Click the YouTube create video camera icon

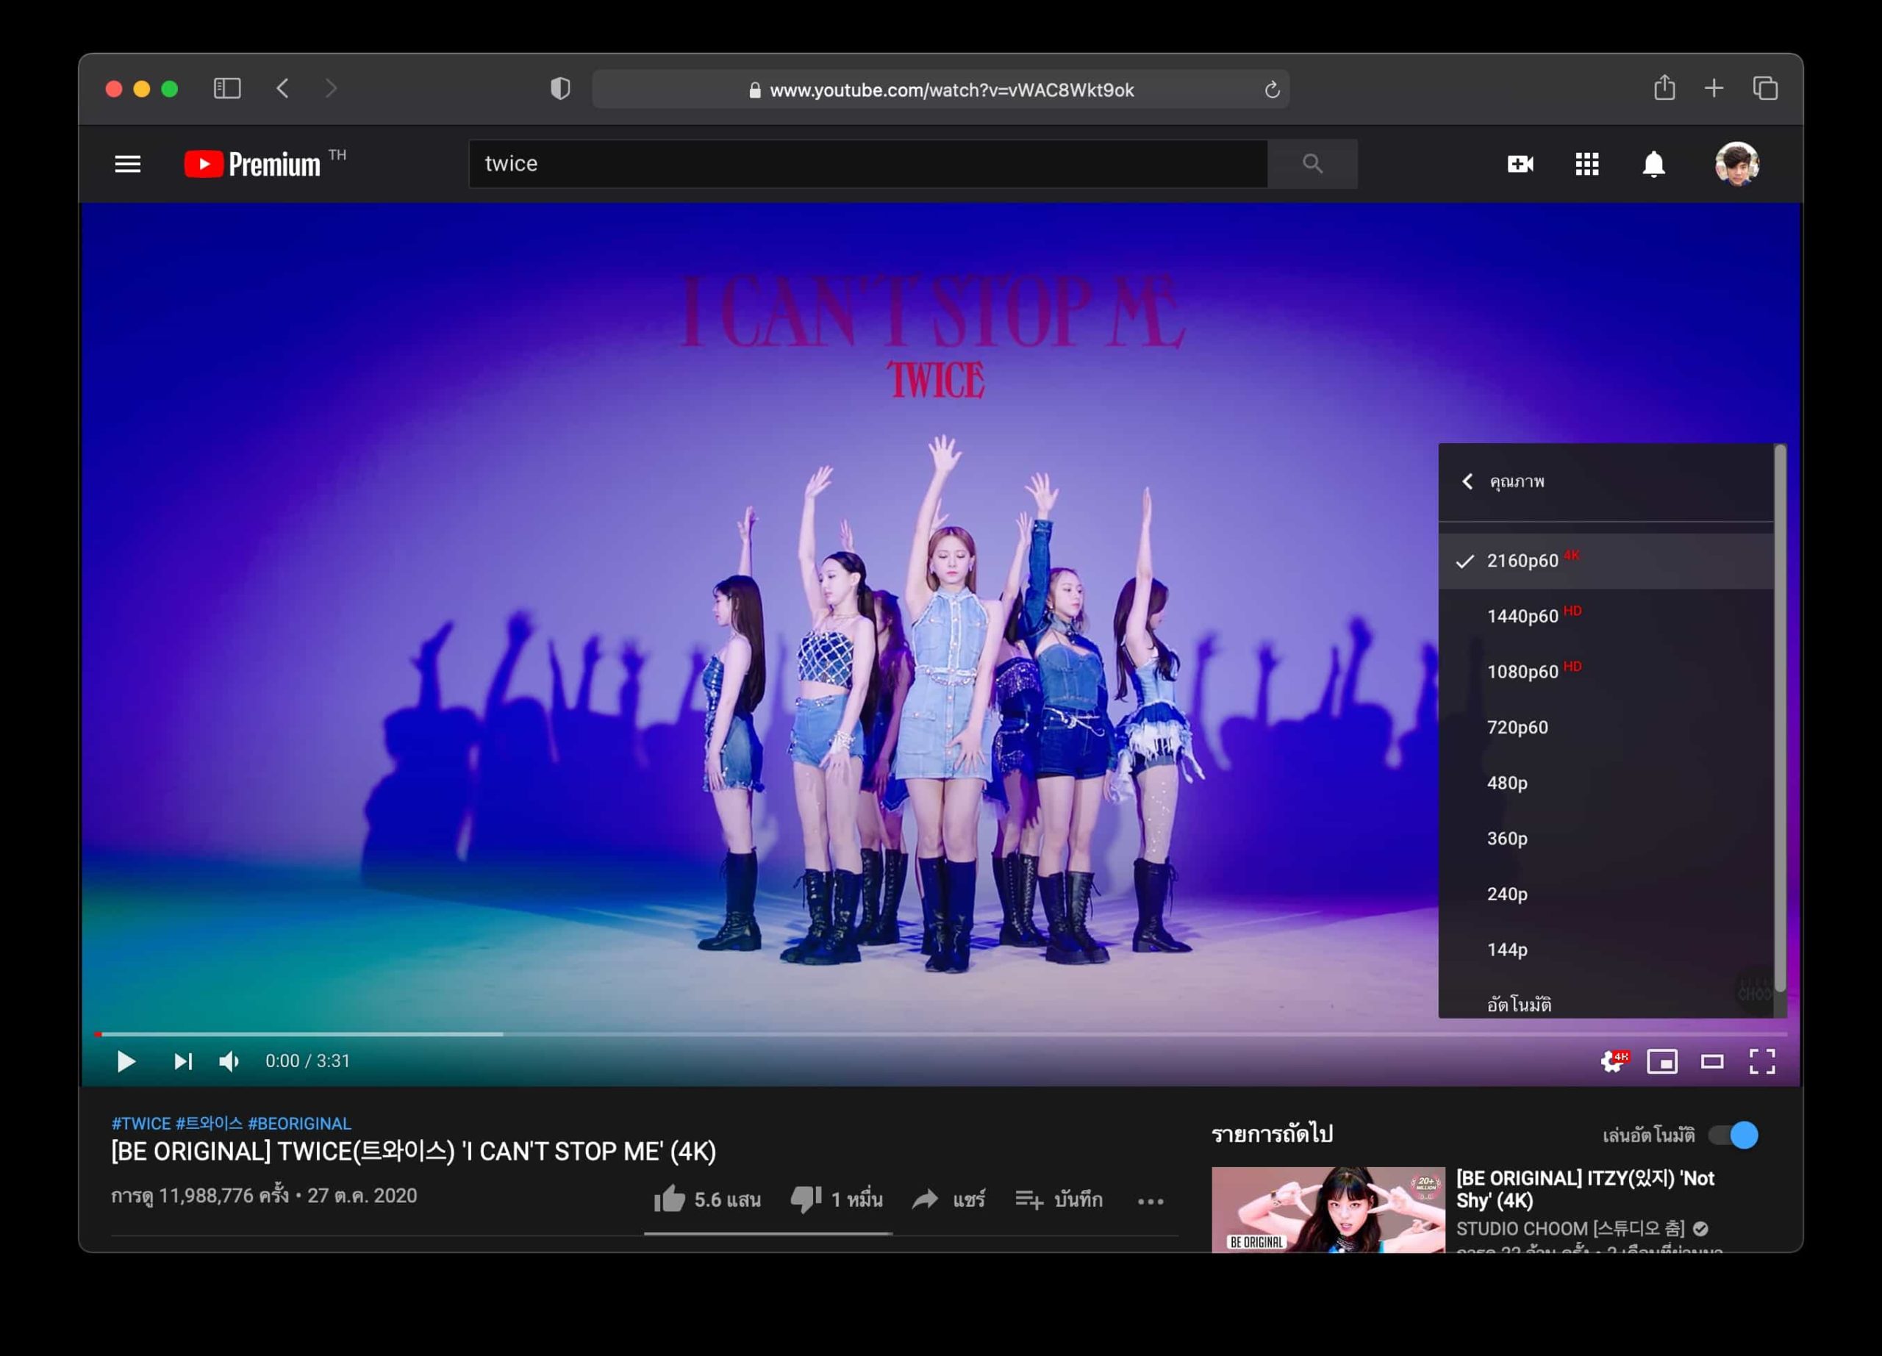tap(1520, 164)
